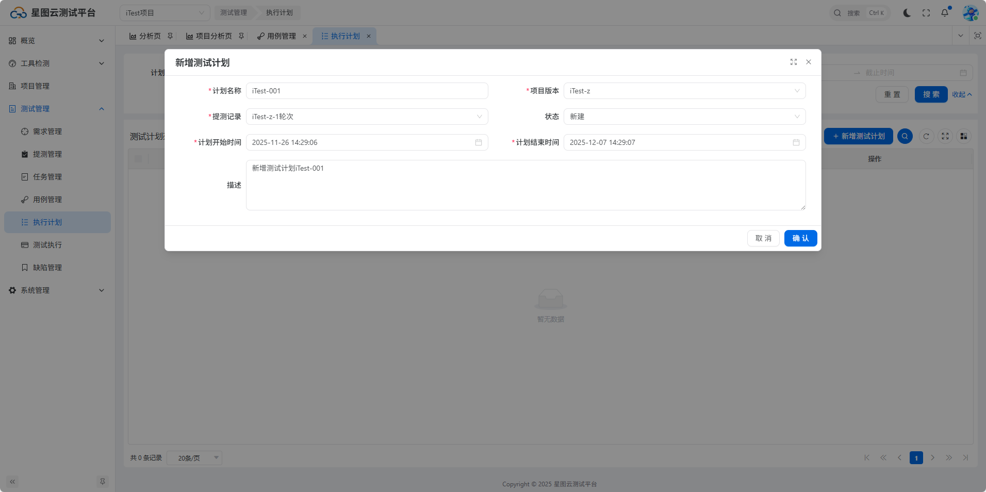Toggle dark mode moon icon
The height and width of the screenshot is (492, 986).
(x=907, y=13)
